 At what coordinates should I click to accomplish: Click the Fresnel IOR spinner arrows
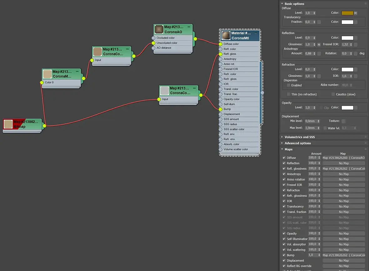[351, 45]
